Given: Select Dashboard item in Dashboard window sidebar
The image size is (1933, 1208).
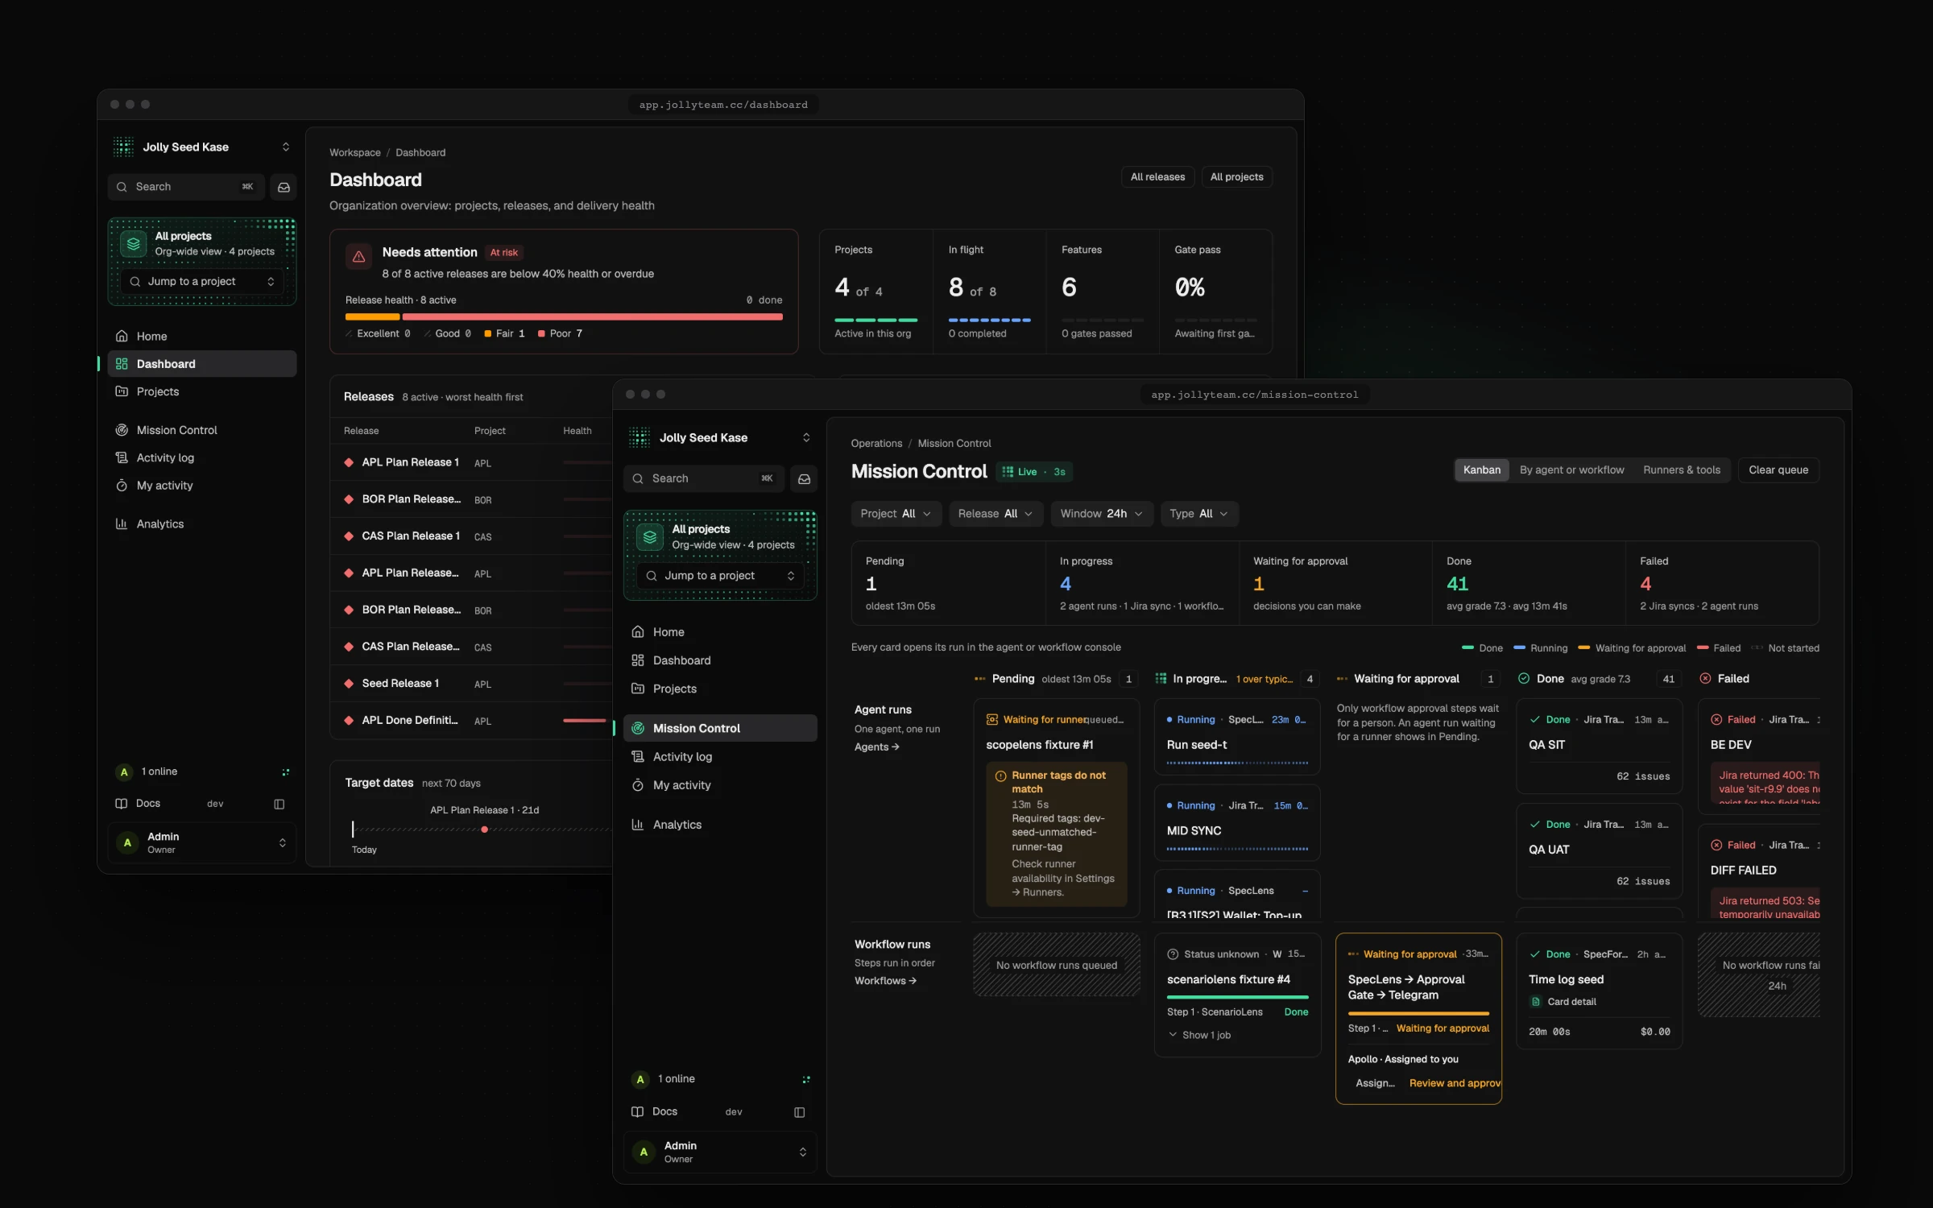Looking at the screenshot, I should pyautogui.click(x=202, y=364).
